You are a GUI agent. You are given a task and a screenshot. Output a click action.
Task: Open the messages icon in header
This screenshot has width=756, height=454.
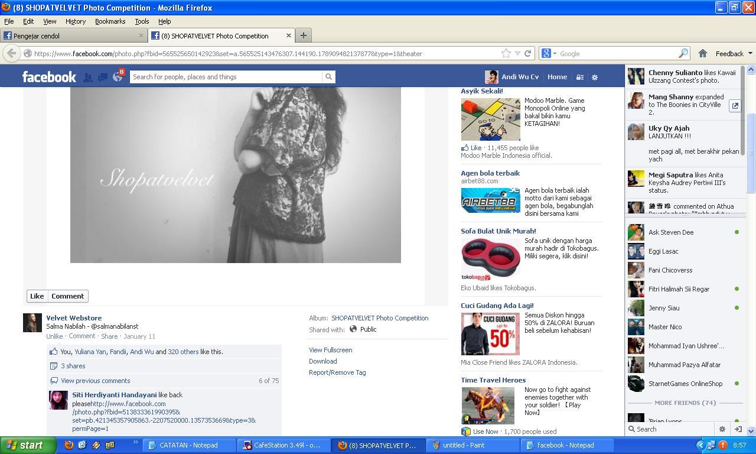pyautogui.click(x=102, y=77)
